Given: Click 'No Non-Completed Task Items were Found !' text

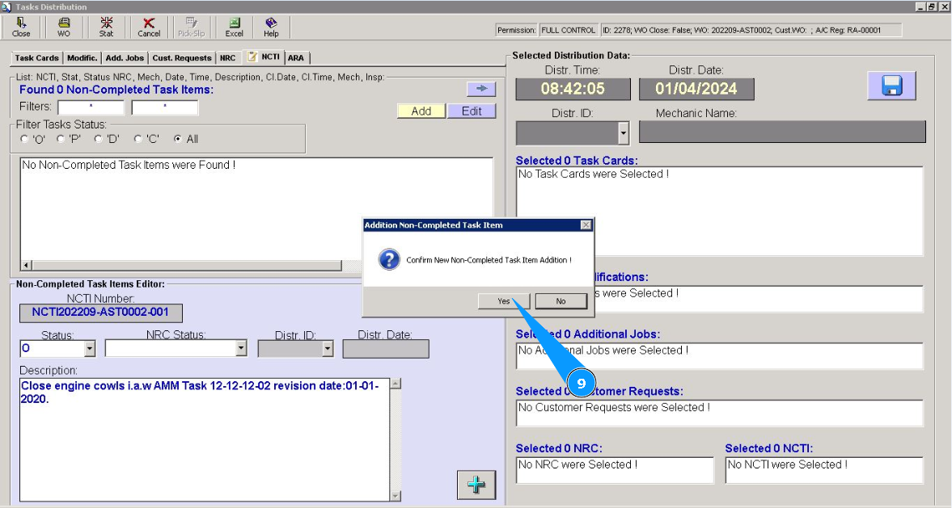Looking at the screenshot, I should 129,165.
